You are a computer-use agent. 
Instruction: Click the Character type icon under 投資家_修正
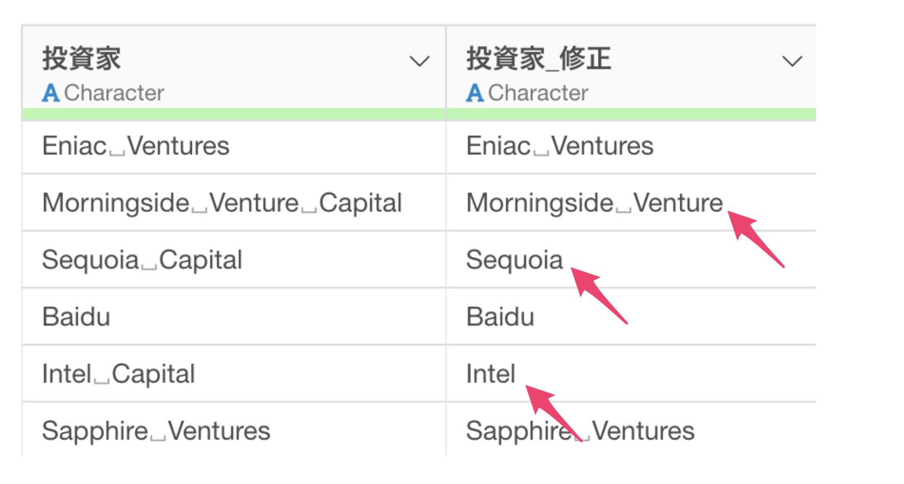point(475,93)
